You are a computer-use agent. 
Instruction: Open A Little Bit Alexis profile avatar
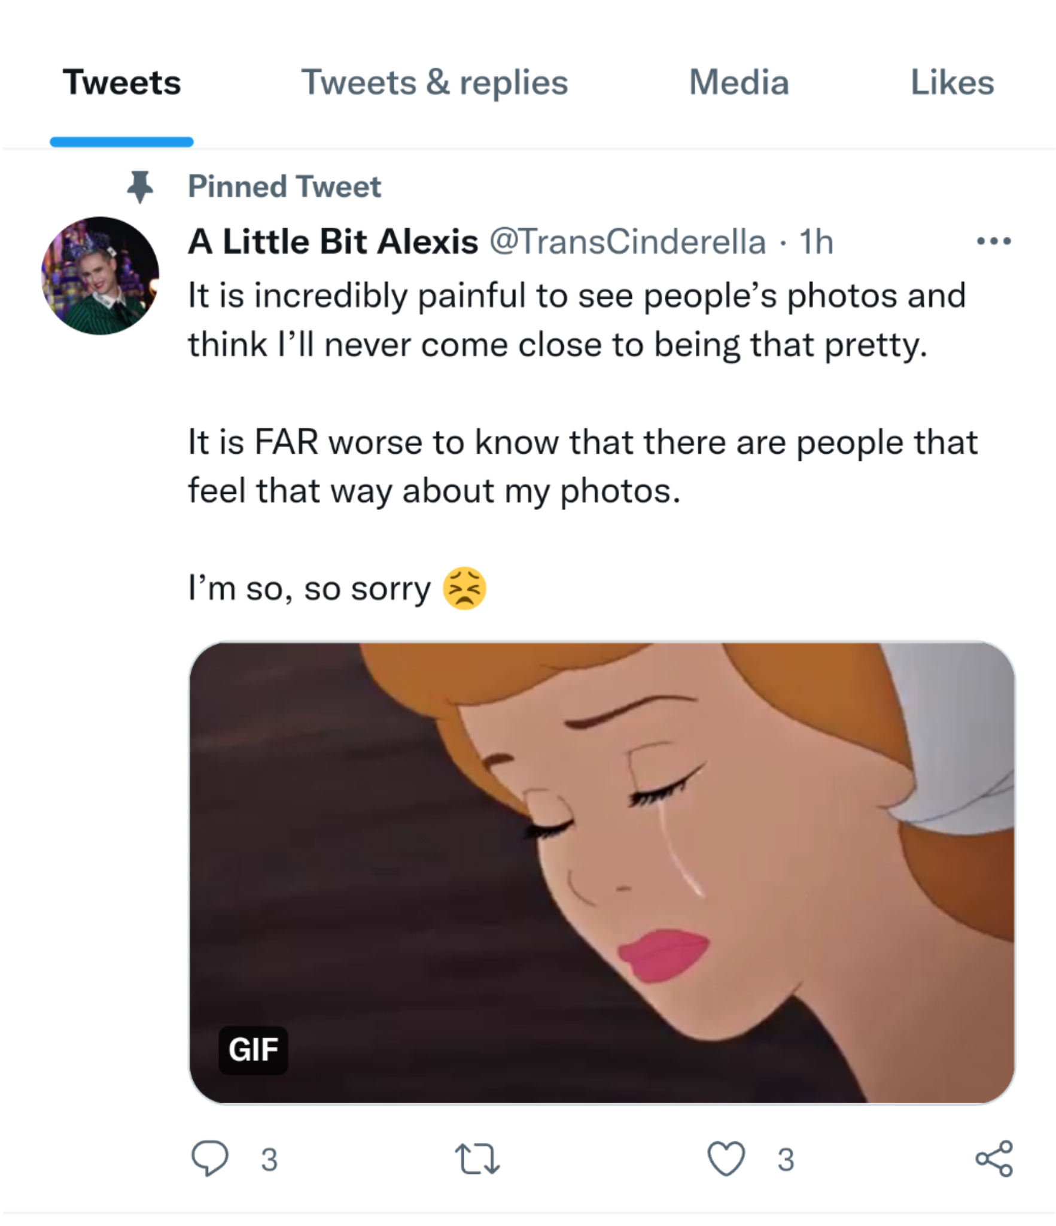[100, 275]
